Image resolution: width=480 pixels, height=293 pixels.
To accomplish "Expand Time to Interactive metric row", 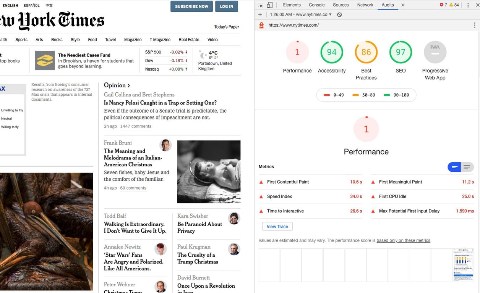I will pos(310,211).
